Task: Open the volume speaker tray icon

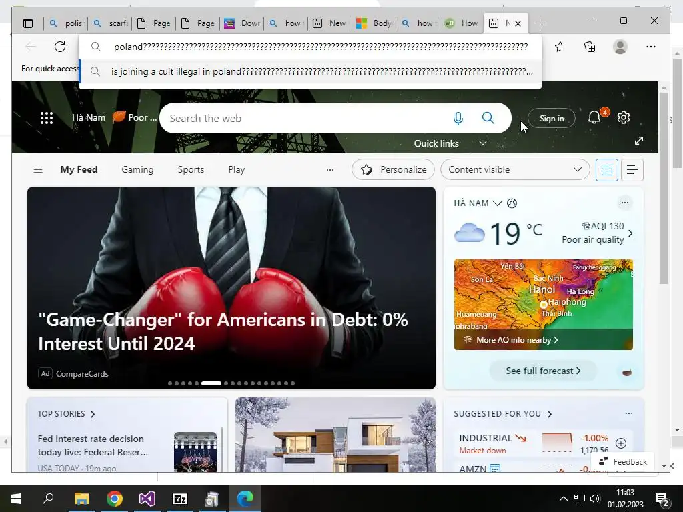Action: pyautogui.click(x=594, y=499)
